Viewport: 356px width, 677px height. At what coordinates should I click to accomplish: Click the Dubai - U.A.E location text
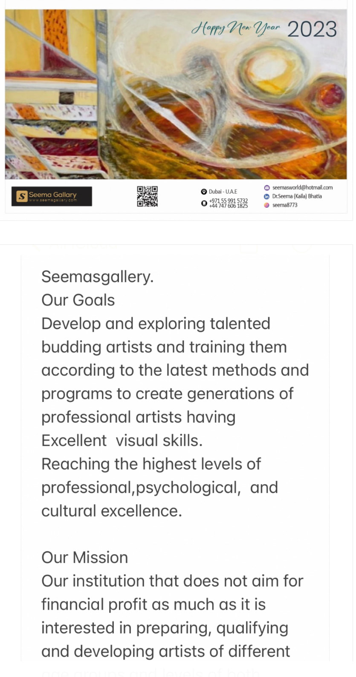[x=223, y=192]
